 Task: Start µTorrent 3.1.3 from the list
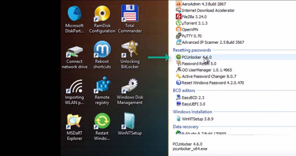pos(195,23)
